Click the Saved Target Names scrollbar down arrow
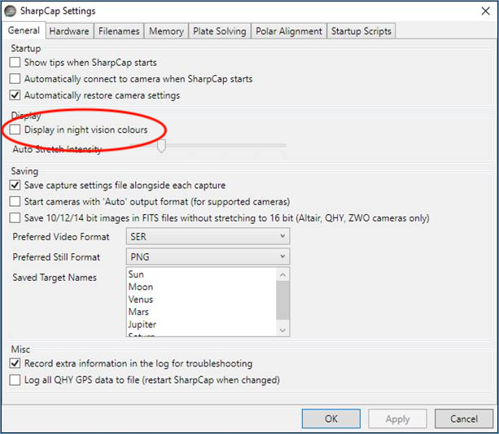Viewport: 499px width, 434px height. [x=282, y=330]
